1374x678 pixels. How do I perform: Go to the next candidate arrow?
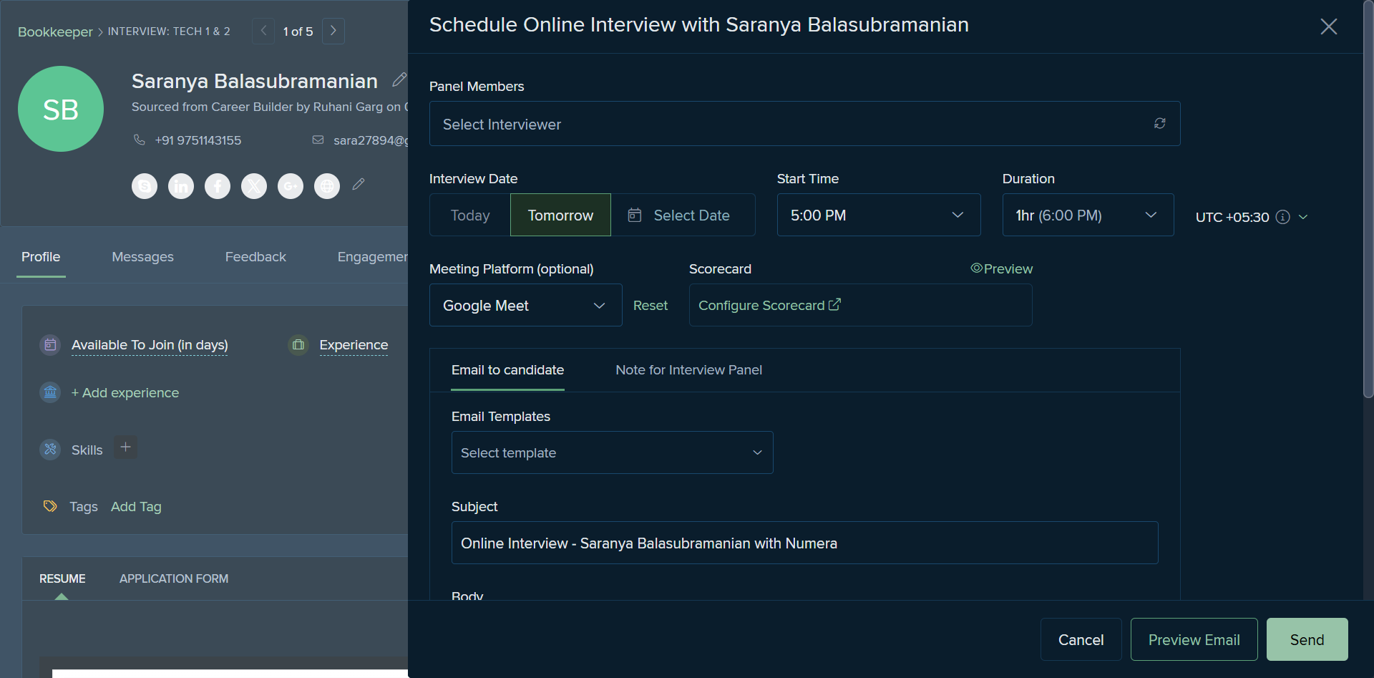(333, 31)
